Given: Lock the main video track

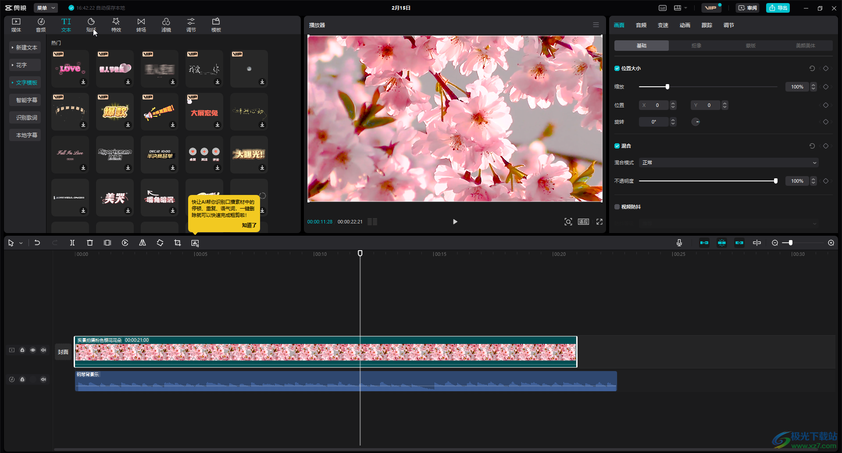Looking at the screenshot, I should (x=22, y=350).
